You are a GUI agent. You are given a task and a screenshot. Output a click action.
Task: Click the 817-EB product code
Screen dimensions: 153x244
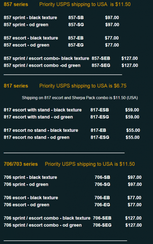[x=98, y=130]
